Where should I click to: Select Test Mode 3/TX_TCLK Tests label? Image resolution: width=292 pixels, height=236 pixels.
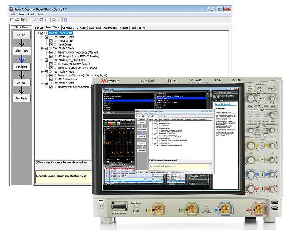pyautogui.click(x=69, y=60)
